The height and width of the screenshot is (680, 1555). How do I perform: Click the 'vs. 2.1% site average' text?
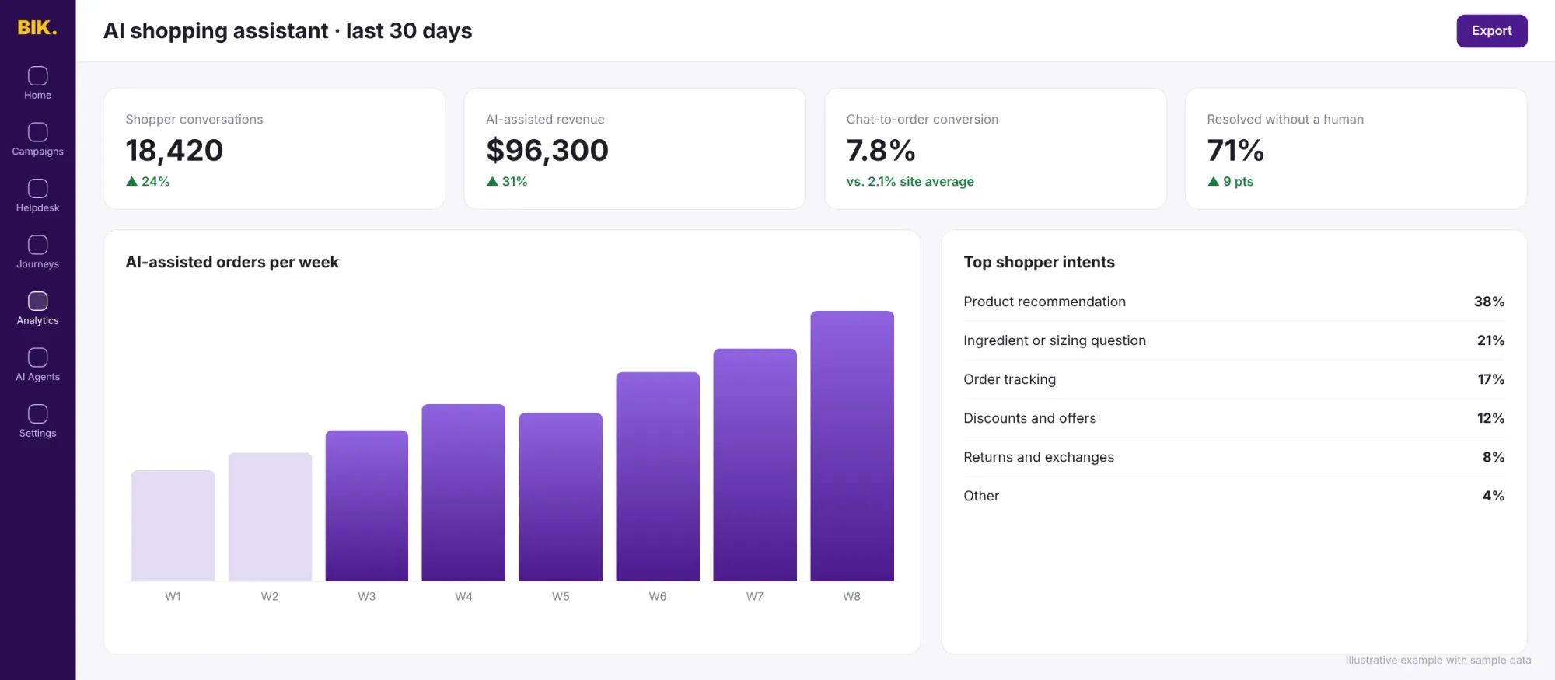tap(910, 181)
